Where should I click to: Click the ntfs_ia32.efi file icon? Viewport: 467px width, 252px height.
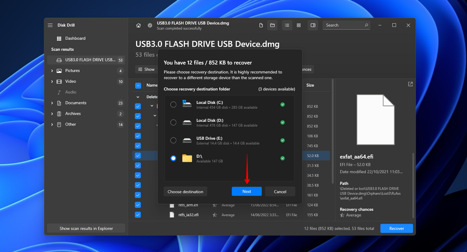click(172, 215)
